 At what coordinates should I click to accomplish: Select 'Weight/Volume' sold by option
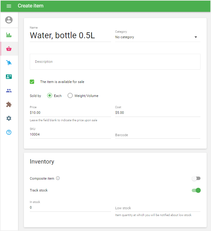click(x=70, y=96)
